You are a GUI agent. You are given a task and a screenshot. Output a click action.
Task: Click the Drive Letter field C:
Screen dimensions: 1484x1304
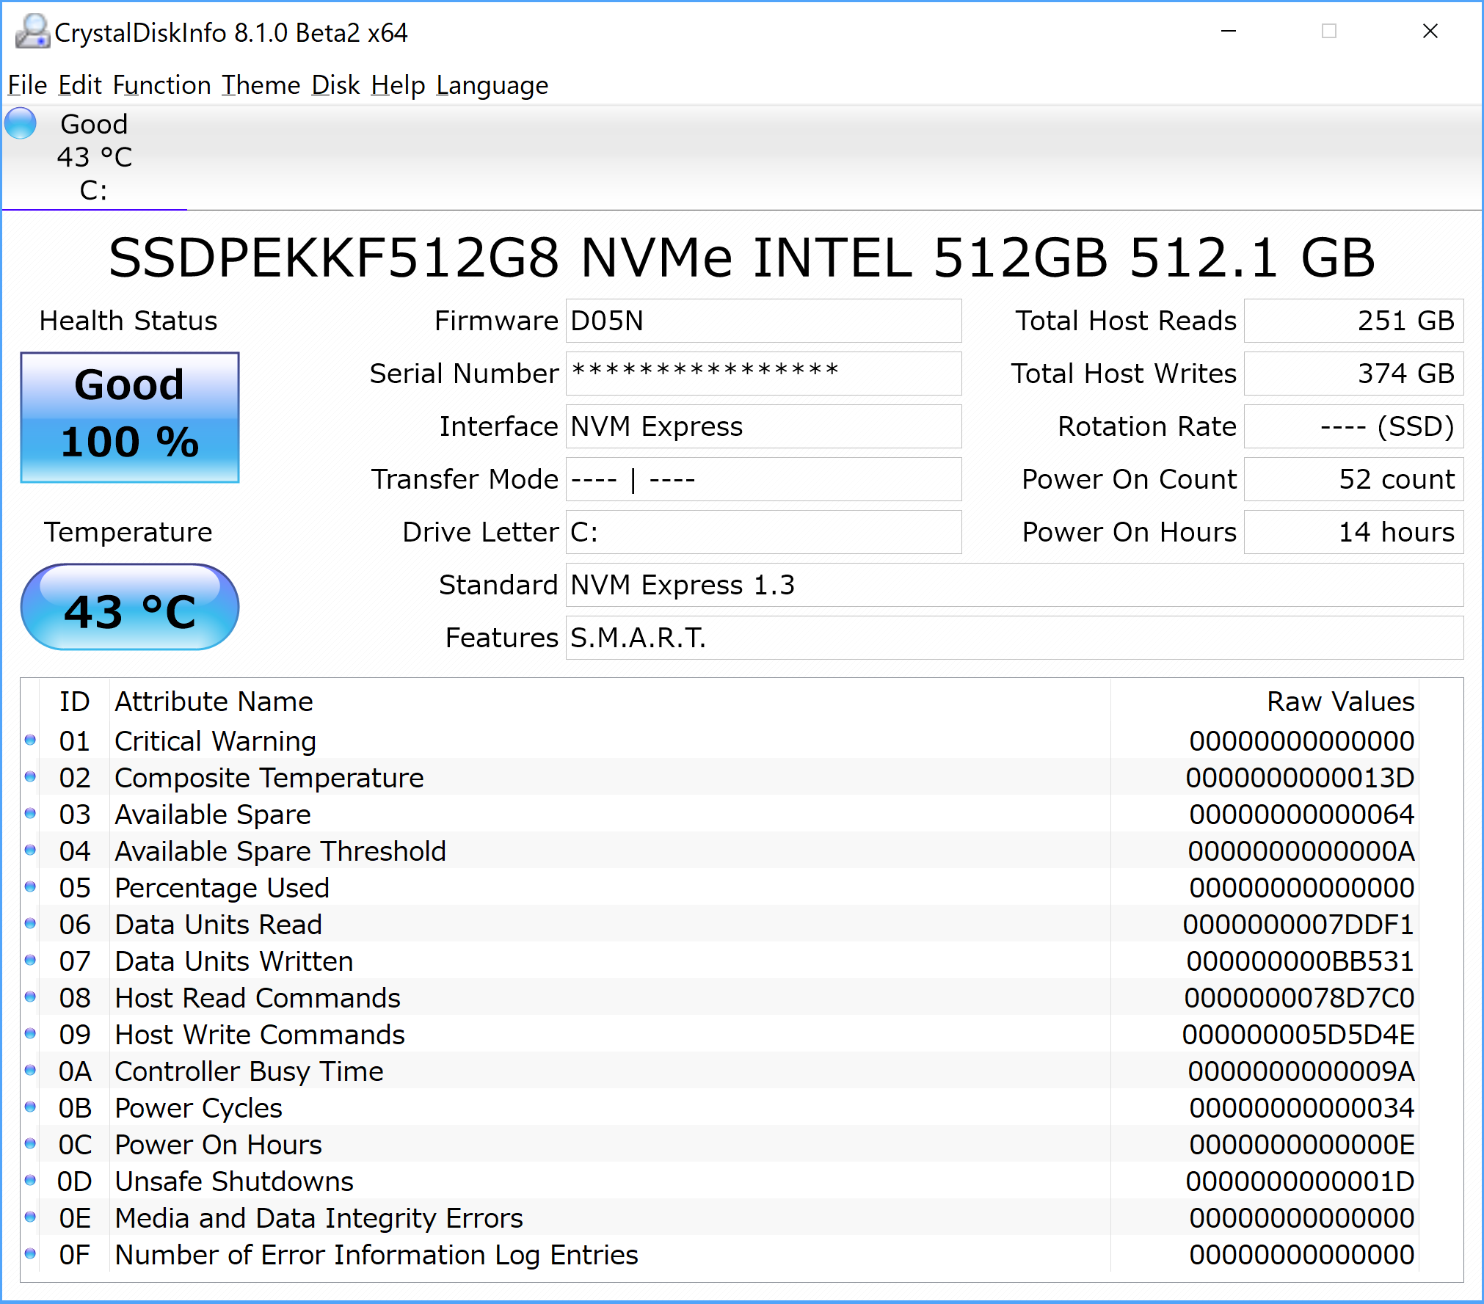coord(763,532)
